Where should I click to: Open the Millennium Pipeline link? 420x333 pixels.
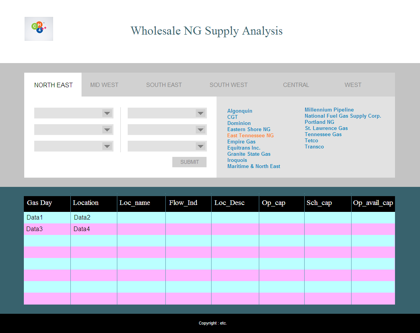pos(329,110)
